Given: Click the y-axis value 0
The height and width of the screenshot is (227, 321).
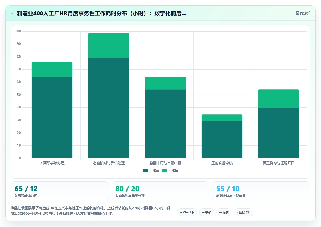Looking at the screenshot, I should (x=20, y=158).
